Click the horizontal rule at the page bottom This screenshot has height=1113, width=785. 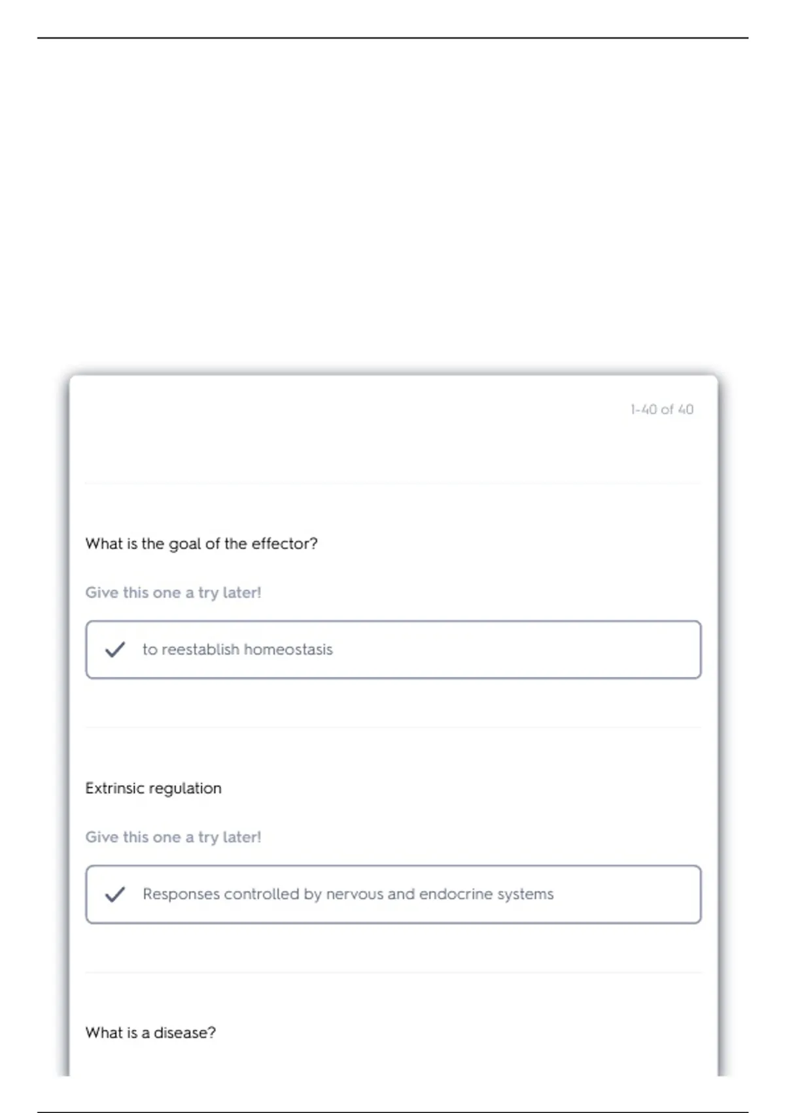tap(392, 1112)
